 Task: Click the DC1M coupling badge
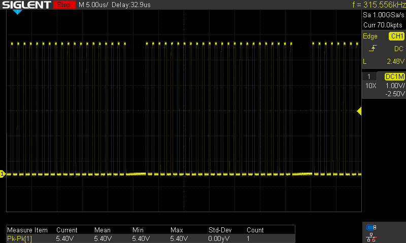click(x=395, y=76)
